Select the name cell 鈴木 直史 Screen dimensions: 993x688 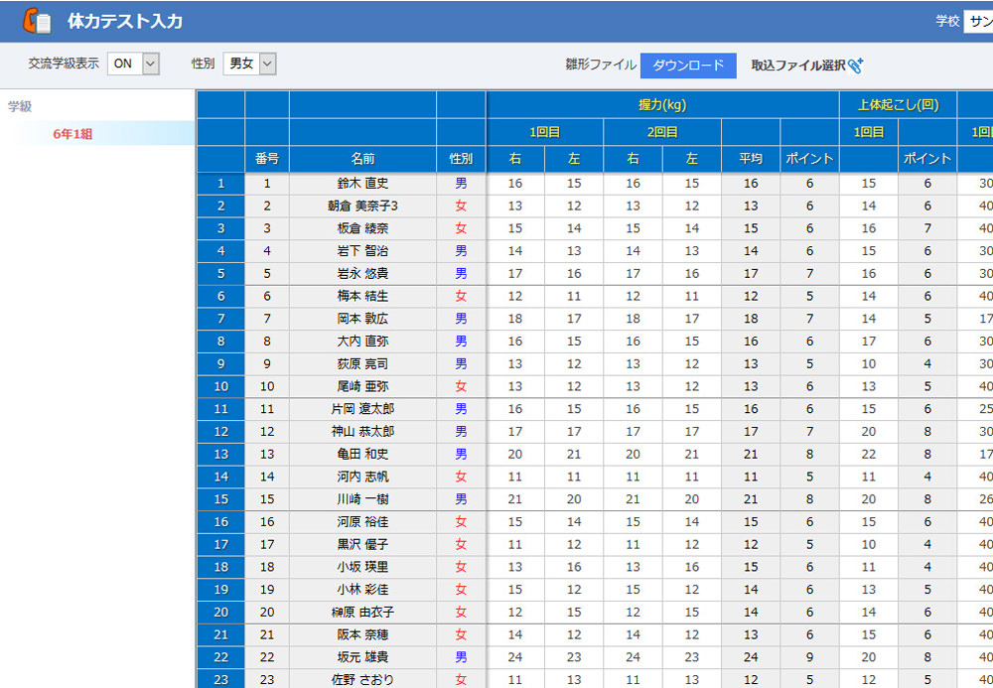(362, 184)
